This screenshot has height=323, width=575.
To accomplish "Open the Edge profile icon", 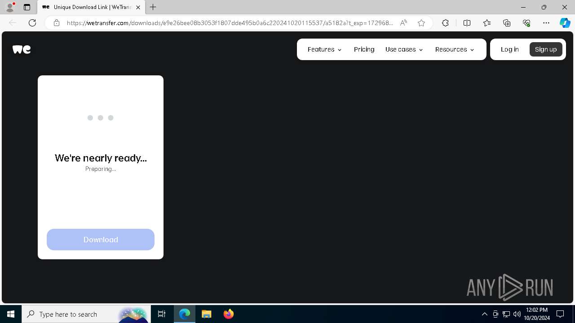I will [10, 7].
